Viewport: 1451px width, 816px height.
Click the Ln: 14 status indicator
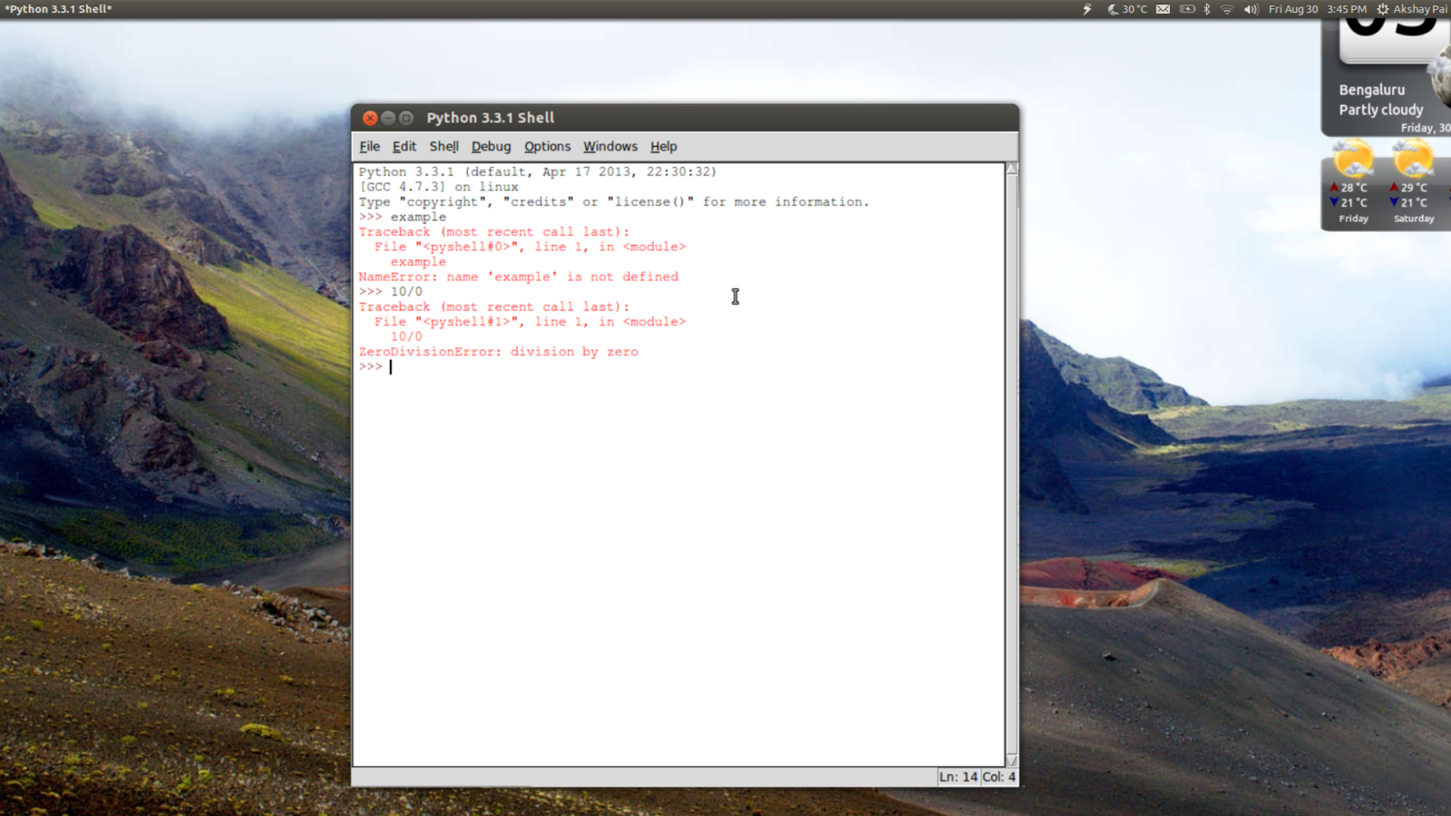pos(958,777)
